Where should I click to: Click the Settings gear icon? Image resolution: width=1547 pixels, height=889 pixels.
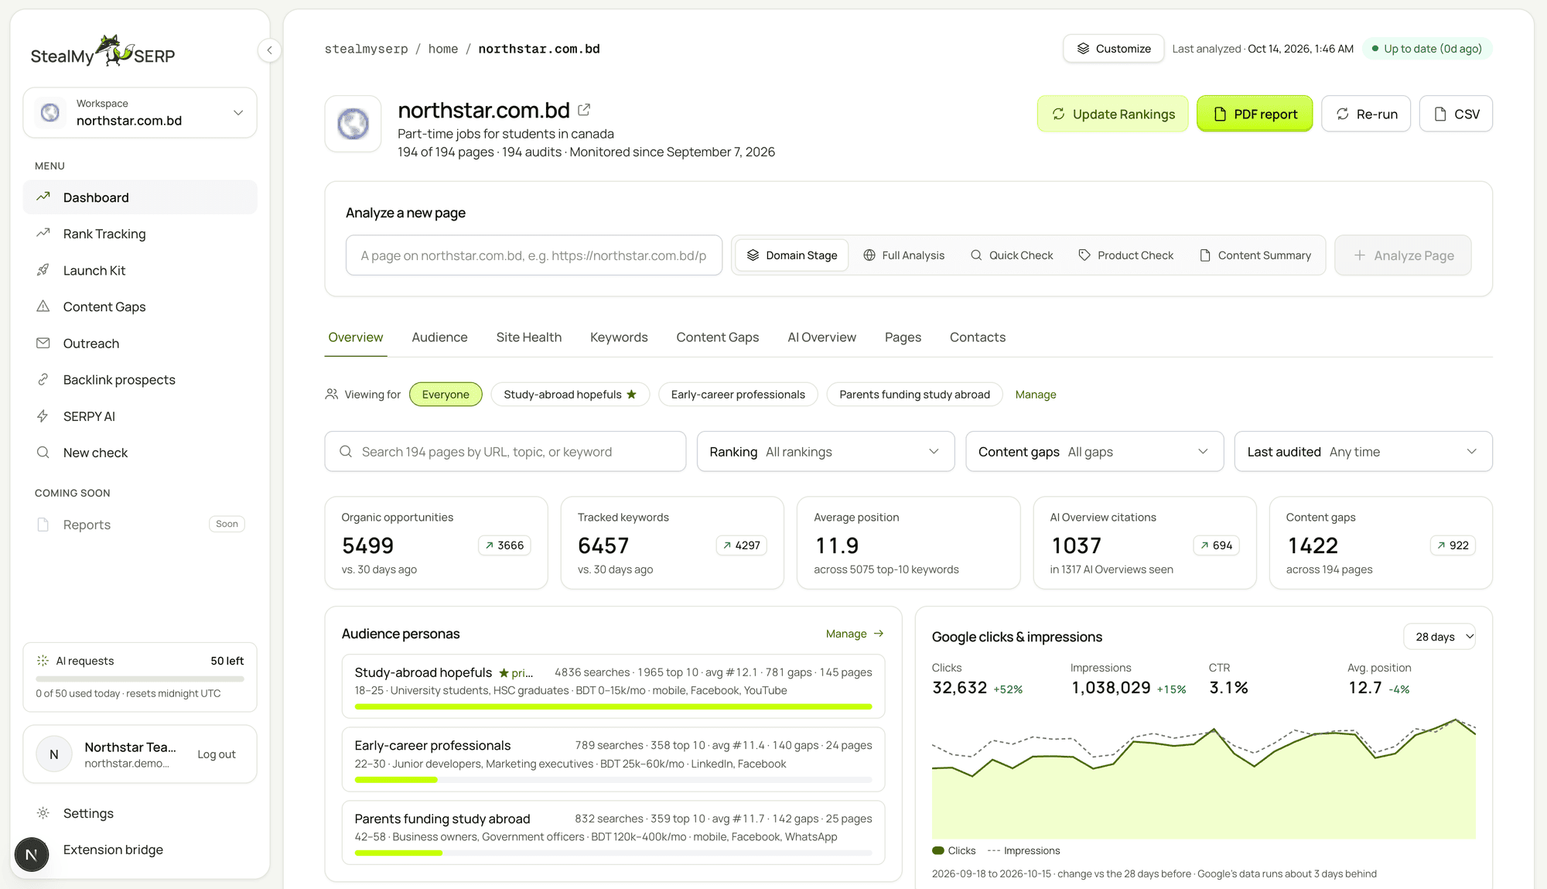tap(43, 813)
